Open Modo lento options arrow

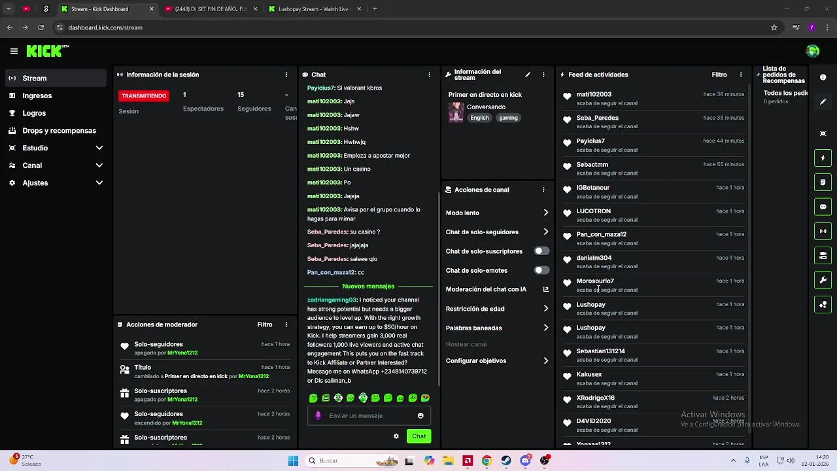tap(545, 213)
